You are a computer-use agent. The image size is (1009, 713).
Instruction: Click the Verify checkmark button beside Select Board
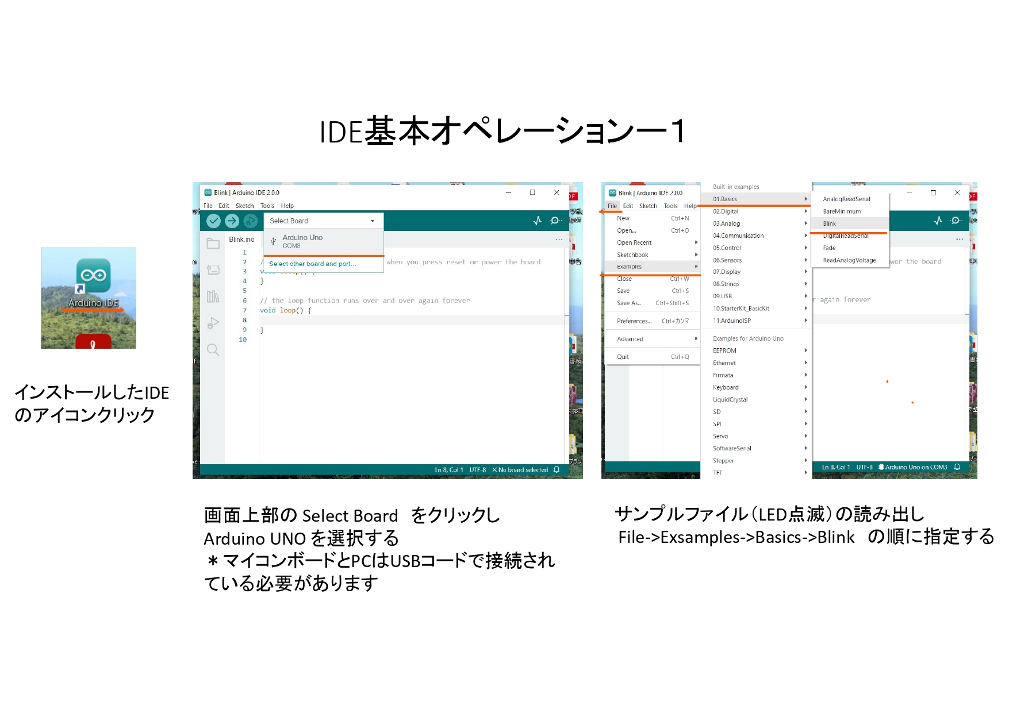[x=213, y=221]
